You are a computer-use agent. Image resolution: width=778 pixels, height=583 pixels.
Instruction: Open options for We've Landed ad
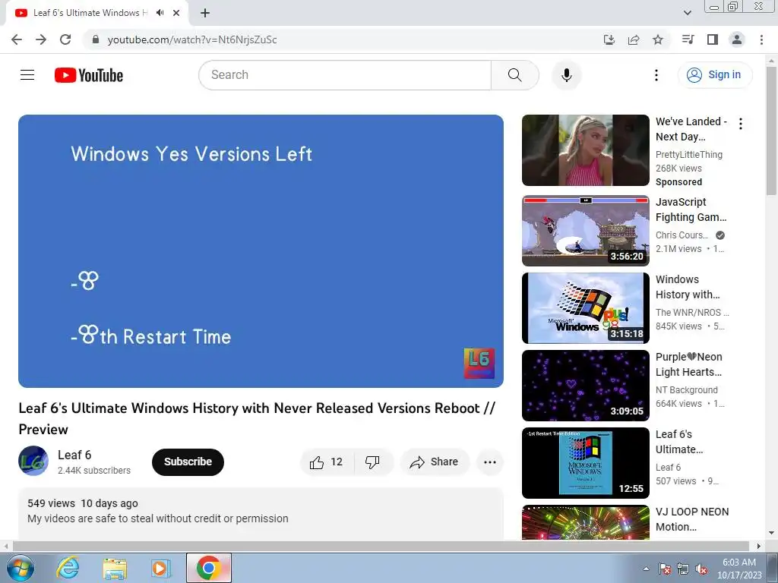coord(740,124)
